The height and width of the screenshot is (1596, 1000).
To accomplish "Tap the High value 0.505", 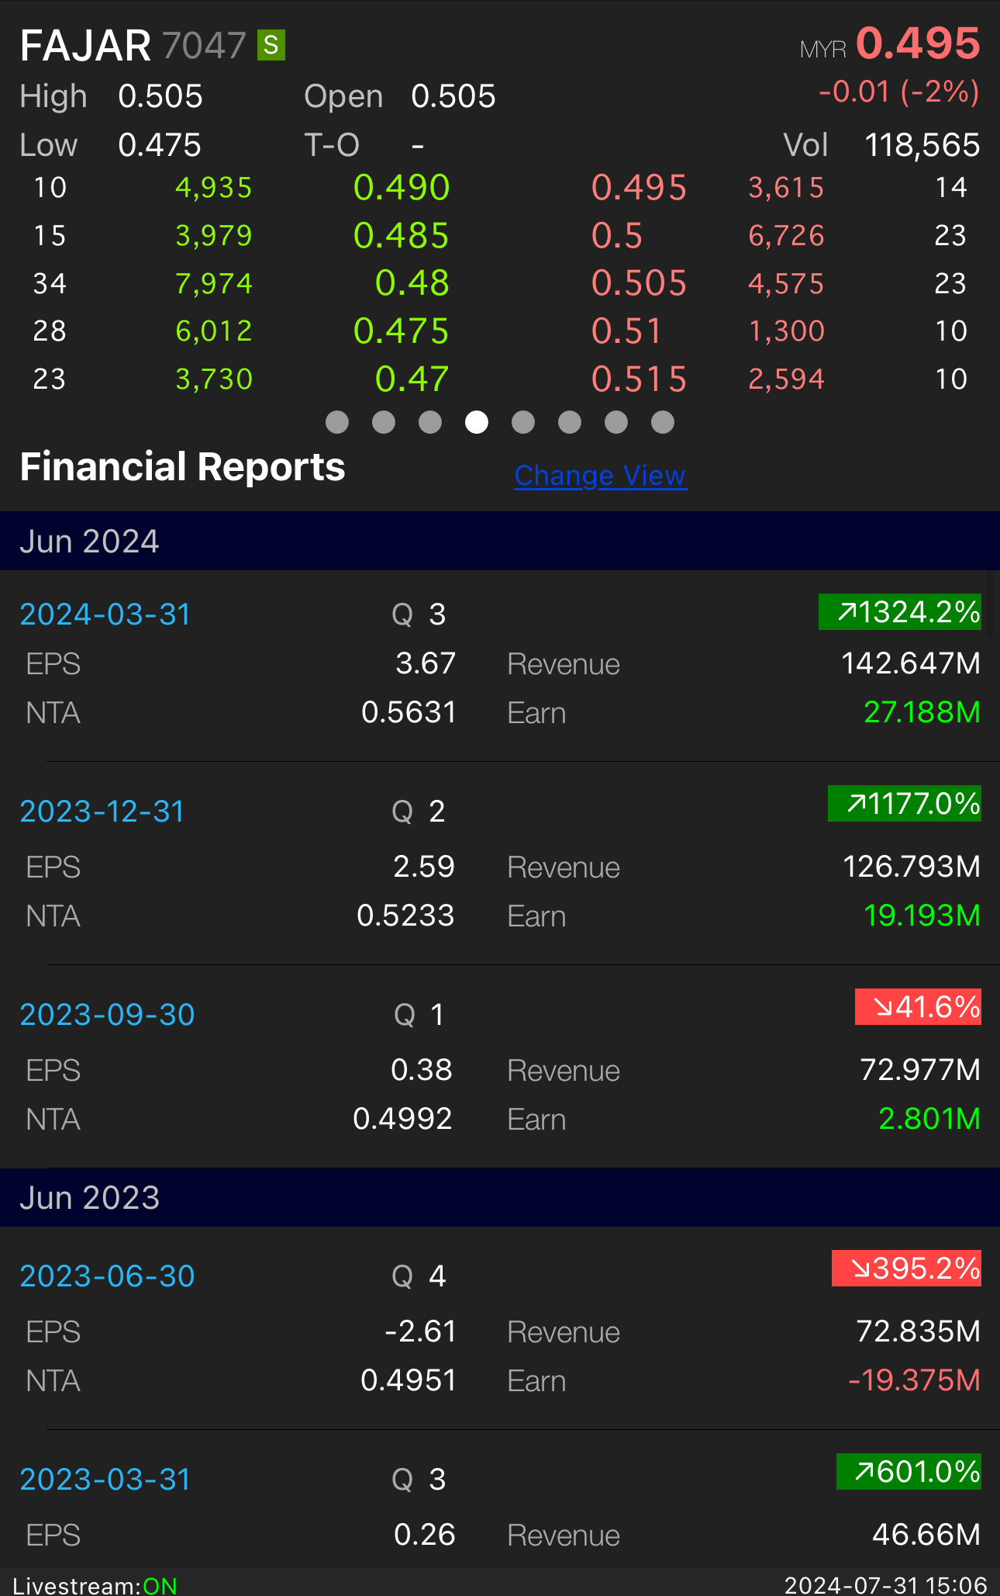I will pyautogui.click(x=160, y=97).
